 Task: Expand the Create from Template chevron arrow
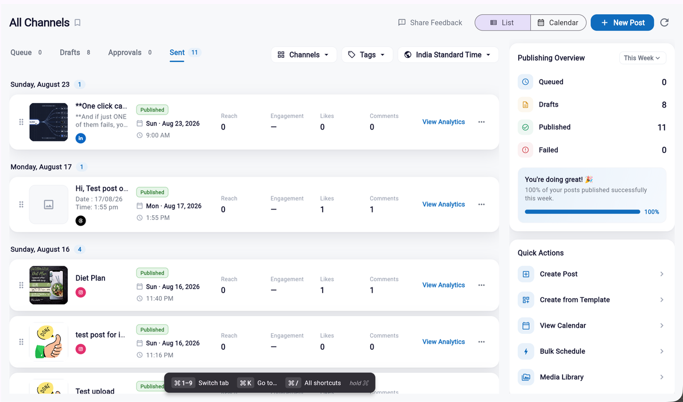(662, 300)
